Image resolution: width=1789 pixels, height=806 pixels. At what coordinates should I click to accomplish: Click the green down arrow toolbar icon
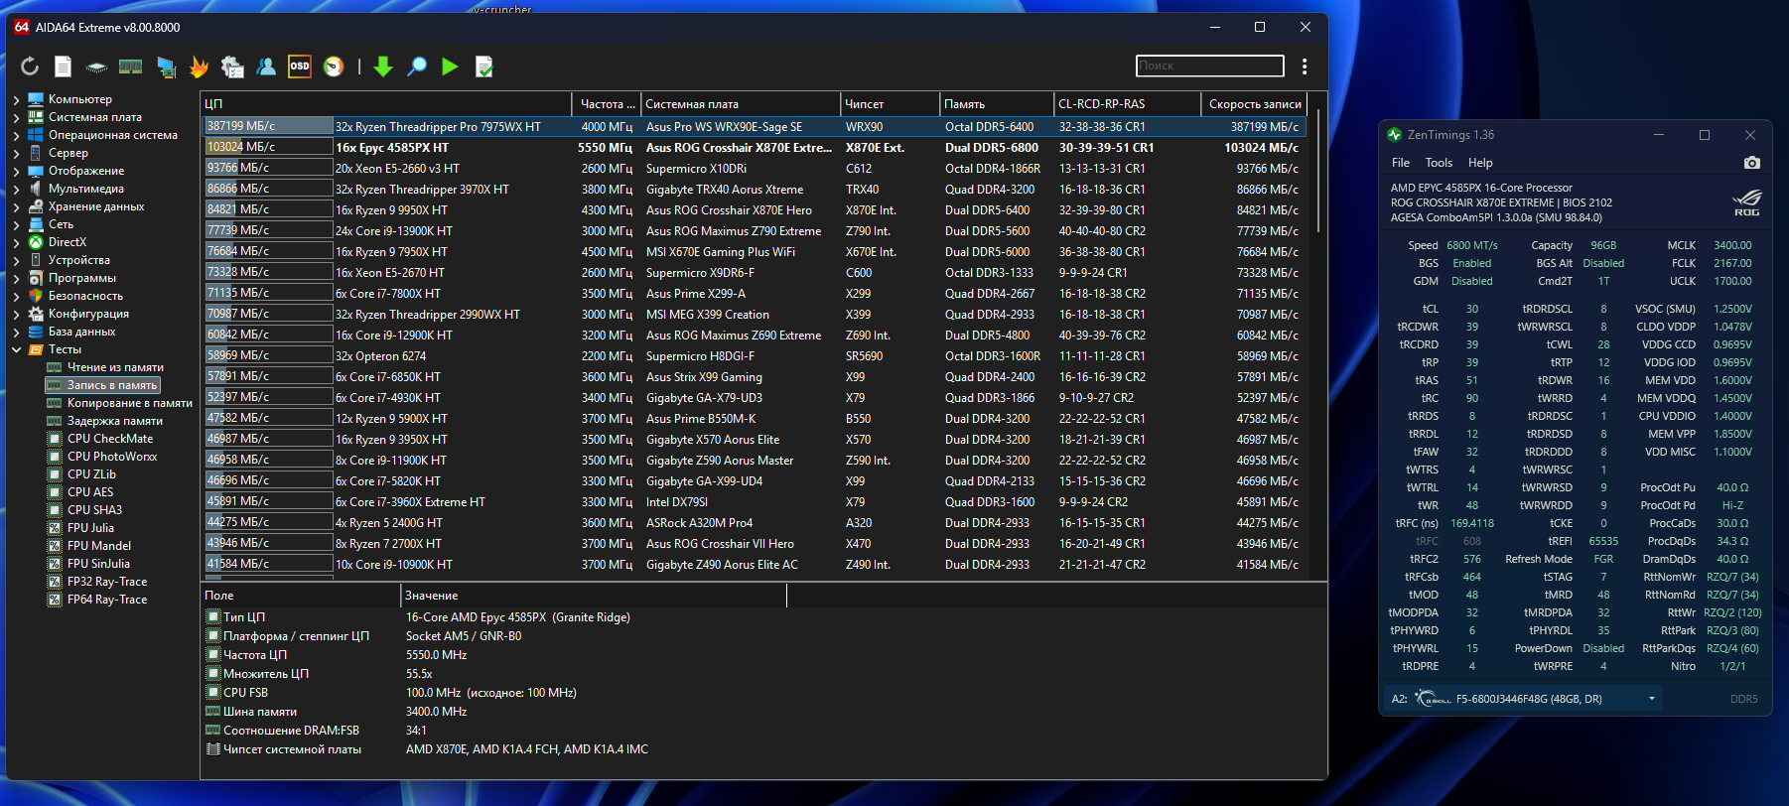pyautogui.click(x=383, y=67)
